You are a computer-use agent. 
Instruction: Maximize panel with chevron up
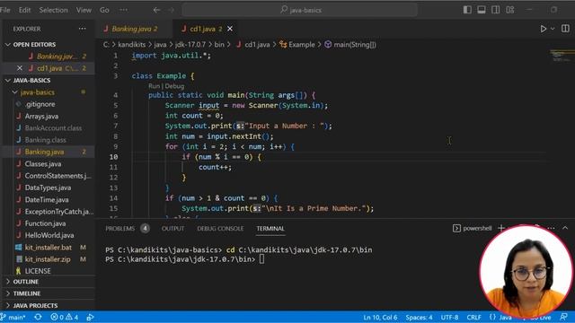tap(565, 228)
